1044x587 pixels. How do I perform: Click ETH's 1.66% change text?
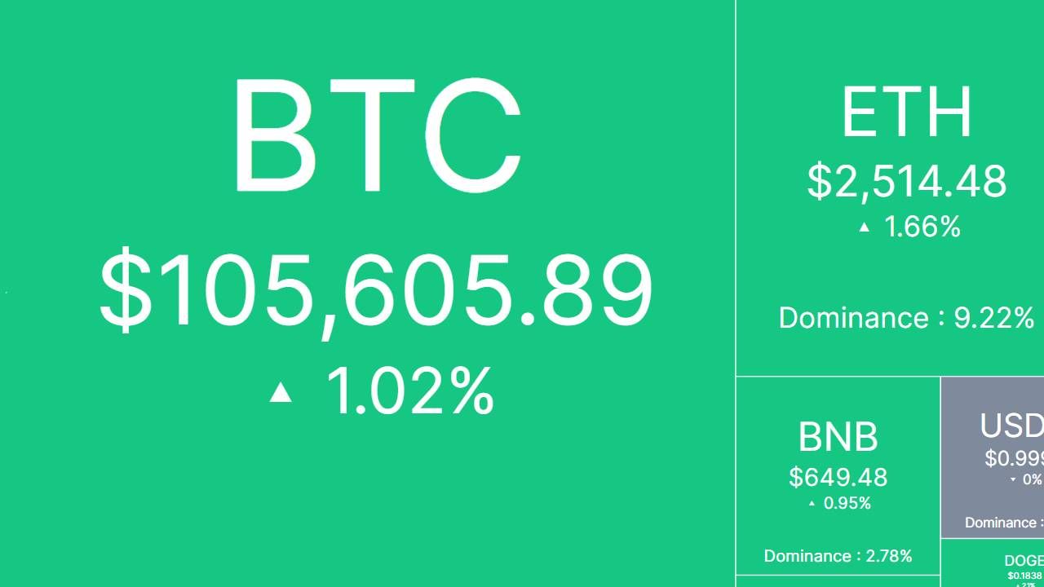[x=922, y=227]
